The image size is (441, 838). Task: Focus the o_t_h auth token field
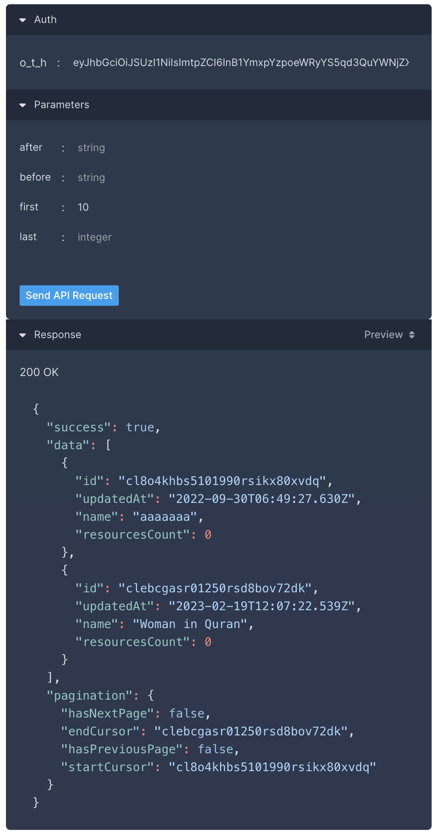click(241, 63)
